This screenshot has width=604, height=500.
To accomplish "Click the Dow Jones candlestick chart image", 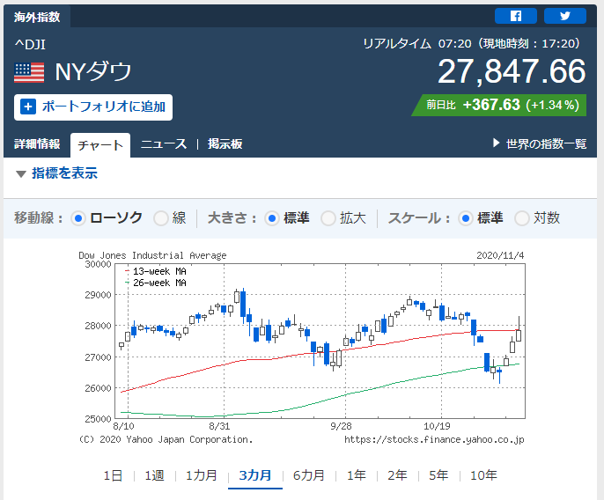I will (302, 348).
